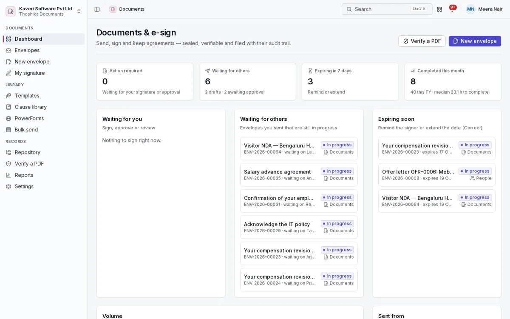Open Envelopes in the sidebar
510x319 pixels.
[x=44, y=50]
